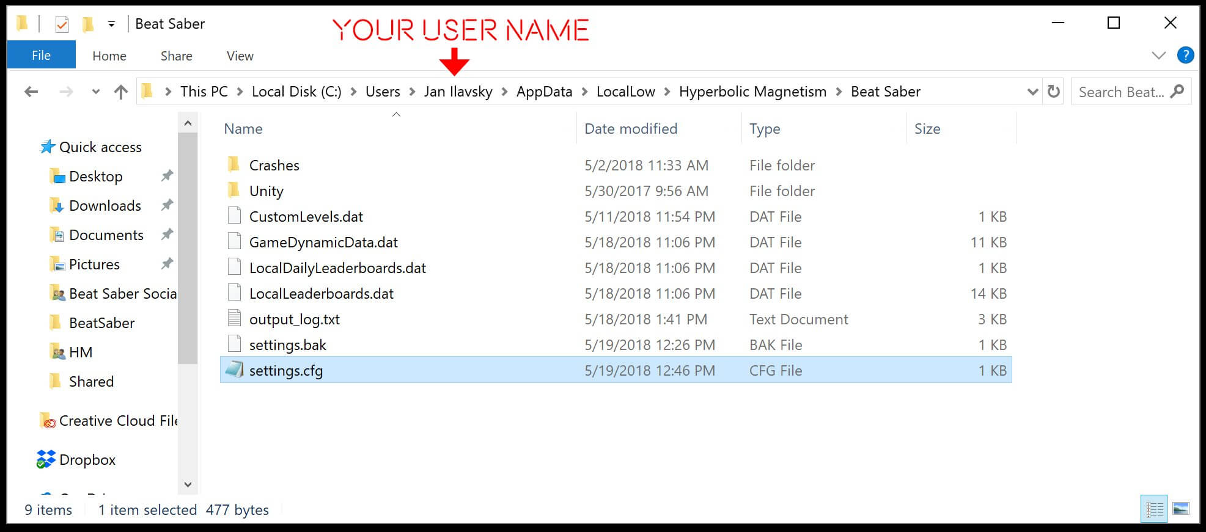Click Local Disk (C:) breadcrumb

(296, 92)
